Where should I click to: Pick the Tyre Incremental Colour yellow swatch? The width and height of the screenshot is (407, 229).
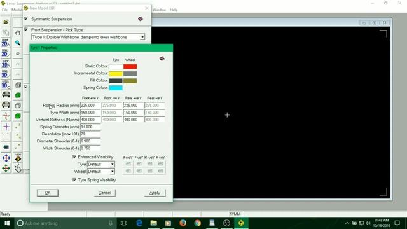click(x=116, y=74)
